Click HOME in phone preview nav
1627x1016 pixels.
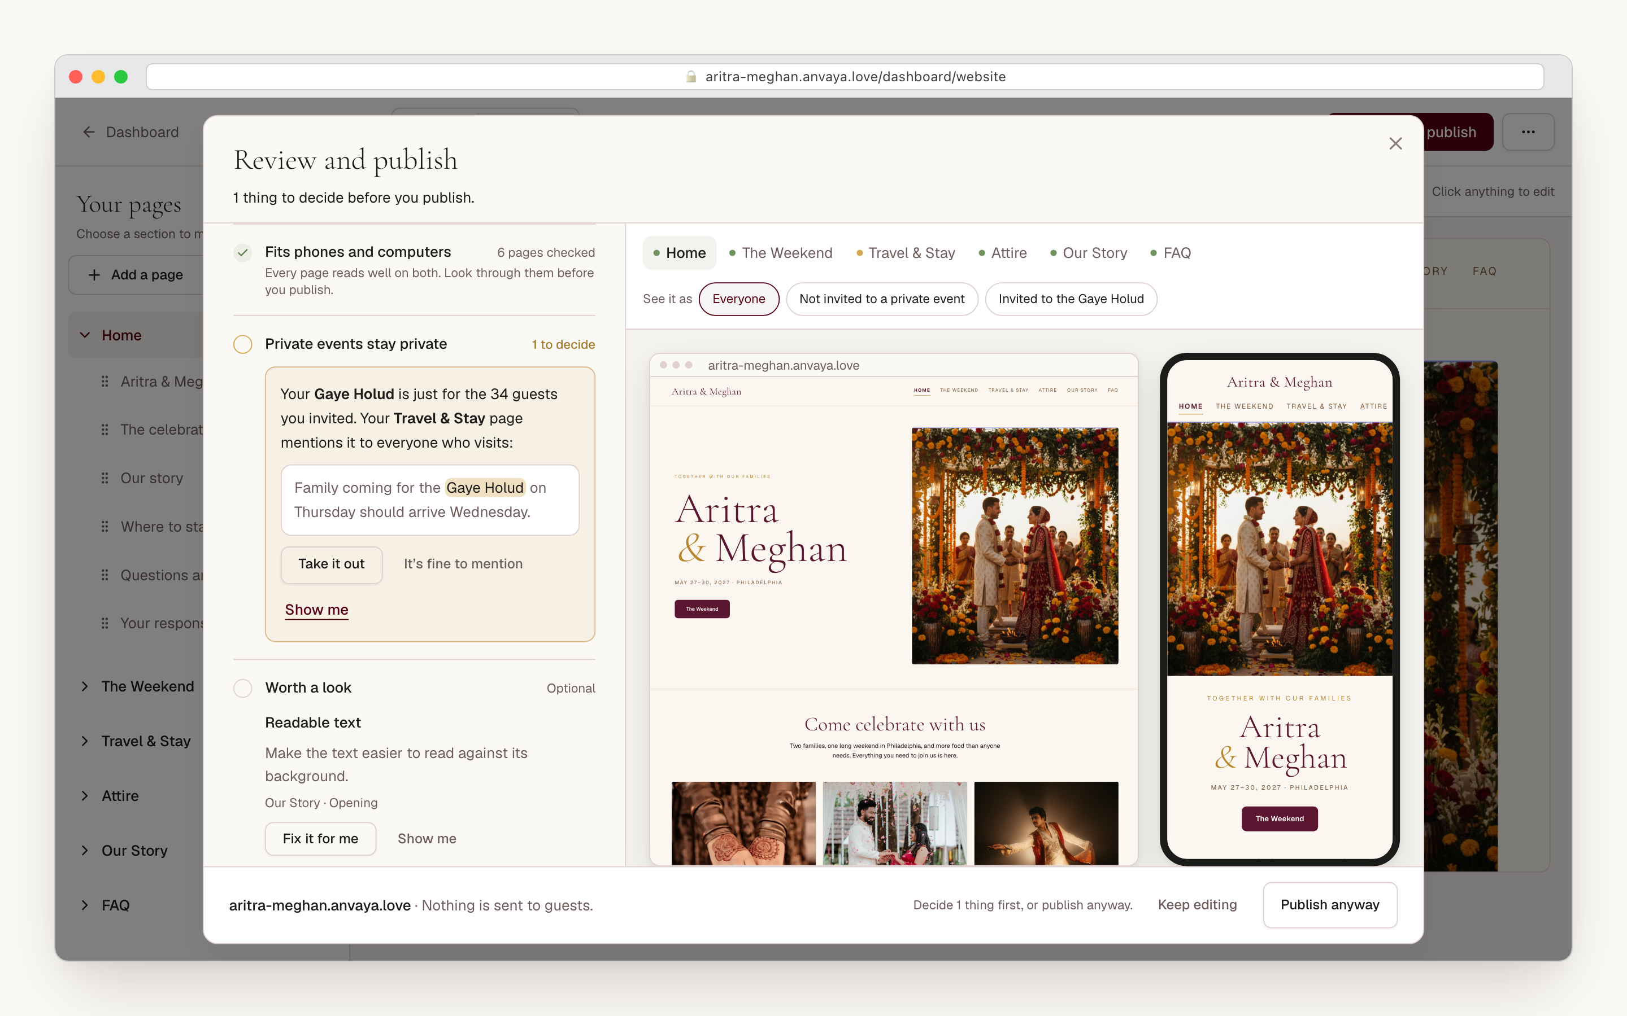coord(1191,406)
